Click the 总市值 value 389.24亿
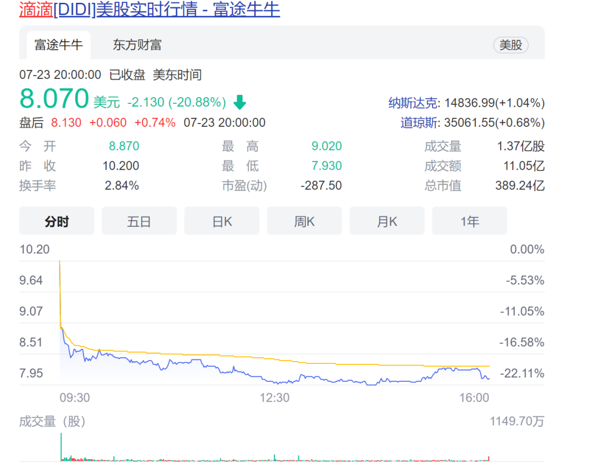This screenshot has width=609, height=462. coord(520,186)
